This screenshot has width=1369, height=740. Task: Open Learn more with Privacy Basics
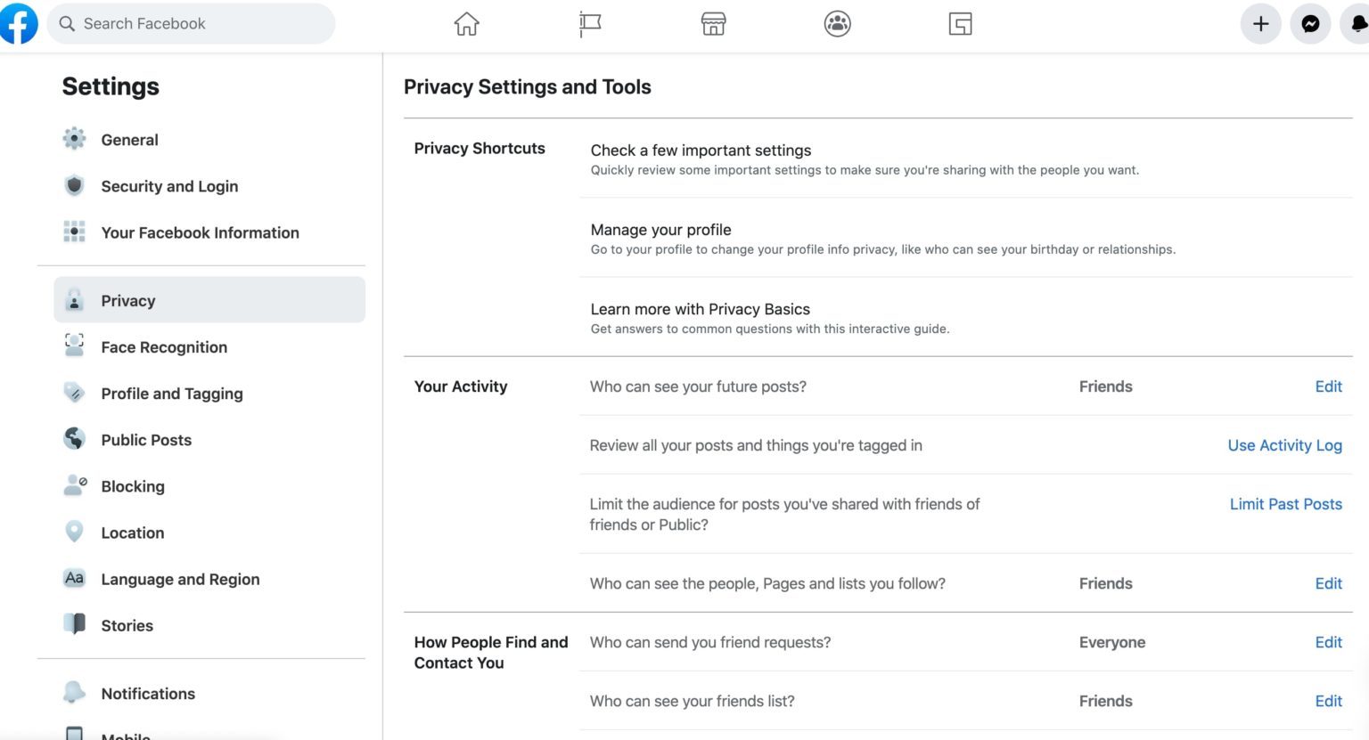(700, 309)
